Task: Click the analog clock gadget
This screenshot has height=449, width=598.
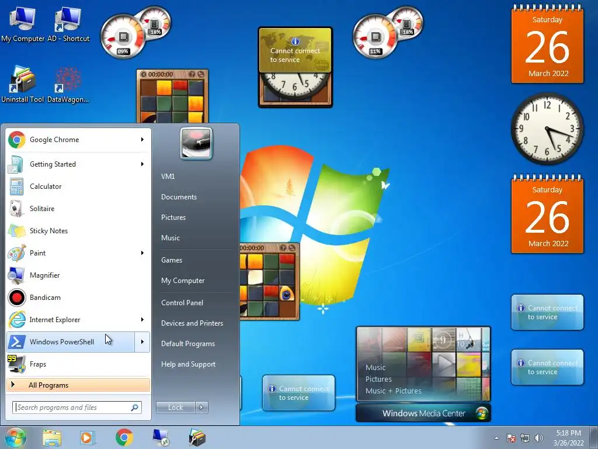Action: click(x=547, y=129)
